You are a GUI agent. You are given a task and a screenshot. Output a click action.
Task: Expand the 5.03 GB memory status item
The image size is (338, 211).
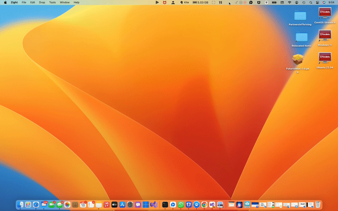tap(200, 3)
